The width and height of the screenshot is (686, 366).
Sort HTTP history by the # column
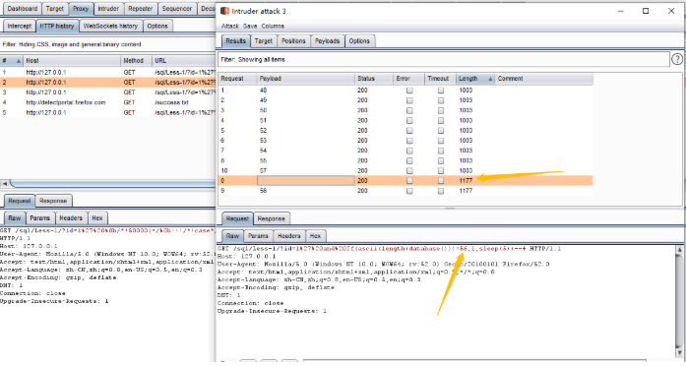point(12,61)
